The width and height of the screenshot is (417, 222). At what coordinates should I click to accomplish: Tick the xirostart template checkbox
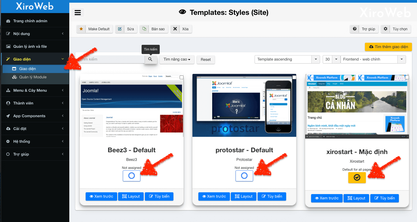pos(407,77)
